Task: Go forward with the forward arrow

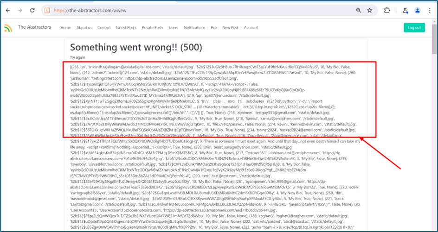Action: coord(20,10)
